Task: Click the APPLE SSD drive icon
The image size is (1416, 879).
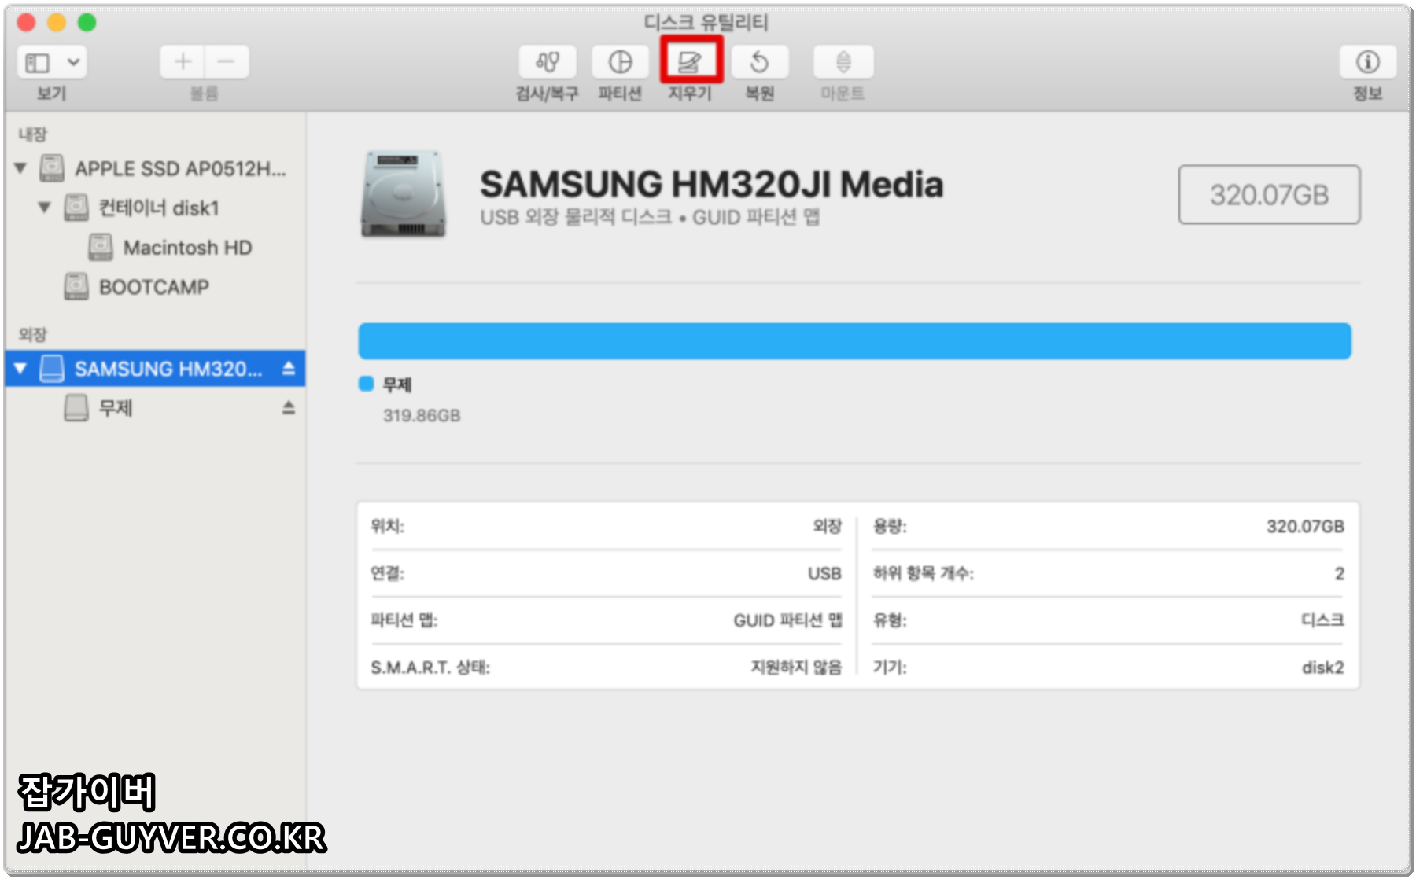Action: [x=52, y=167]
